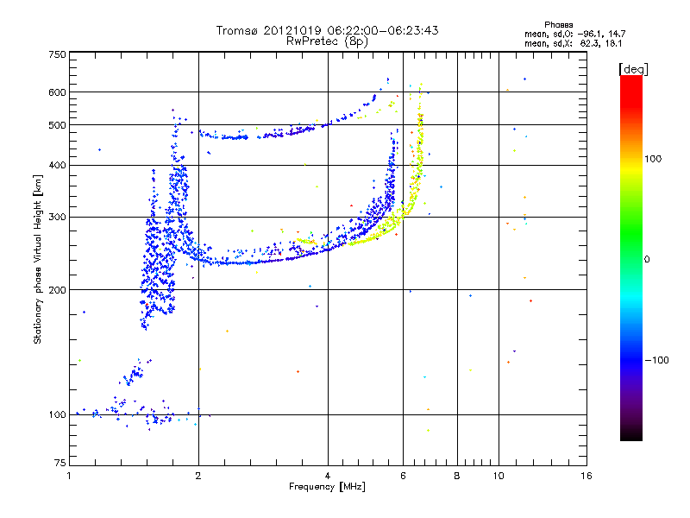Click the x-axis label "6"

click(403, 476)
